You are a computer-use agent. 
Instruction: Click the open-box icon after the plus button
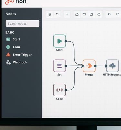click(77, 14)
